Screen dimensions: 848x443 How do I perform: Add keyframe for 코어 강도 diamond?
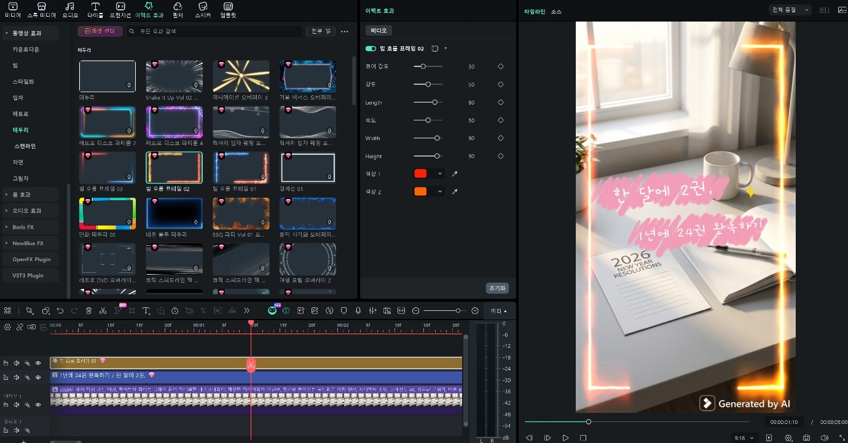[x=500, y=66]
